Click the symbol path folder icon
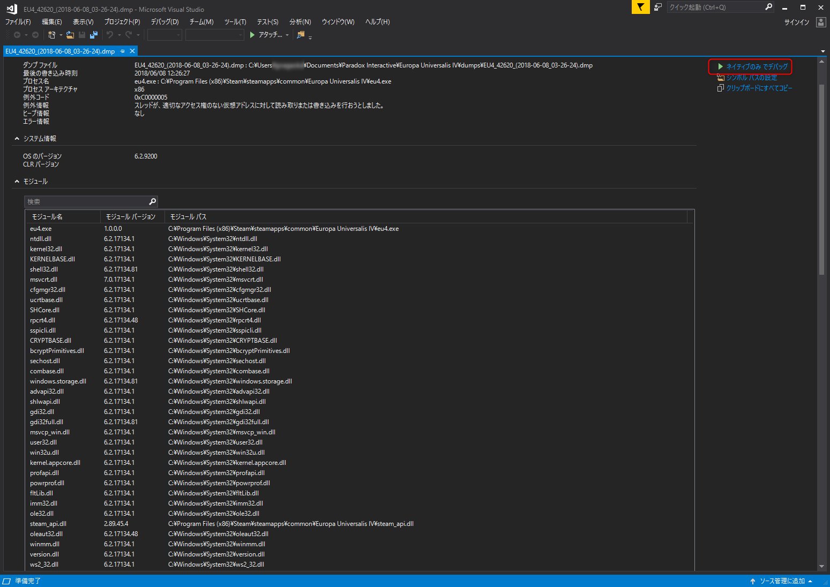 coord(721,78)
